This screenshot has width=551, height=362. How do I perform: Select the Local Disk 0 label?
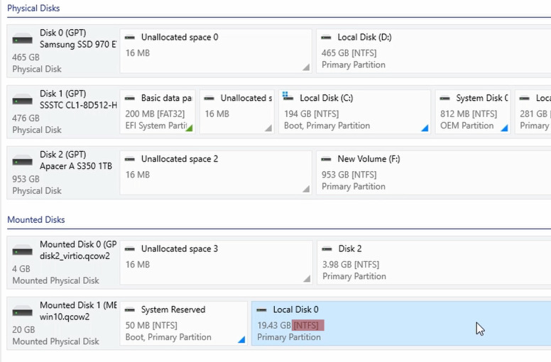point(296,309)
